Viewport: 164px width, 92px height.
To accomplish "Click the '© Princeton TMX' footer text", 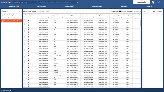I will (6, 91).
